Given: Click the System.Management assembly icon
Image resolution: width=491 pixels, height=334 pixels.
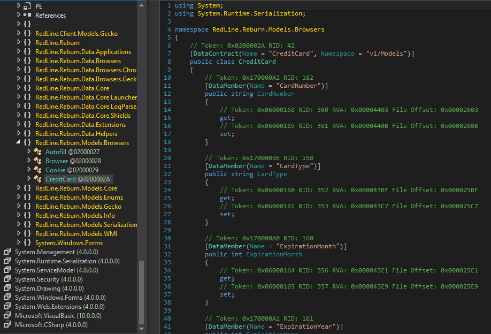Looking at the screenshot, I should click(7, 252).
